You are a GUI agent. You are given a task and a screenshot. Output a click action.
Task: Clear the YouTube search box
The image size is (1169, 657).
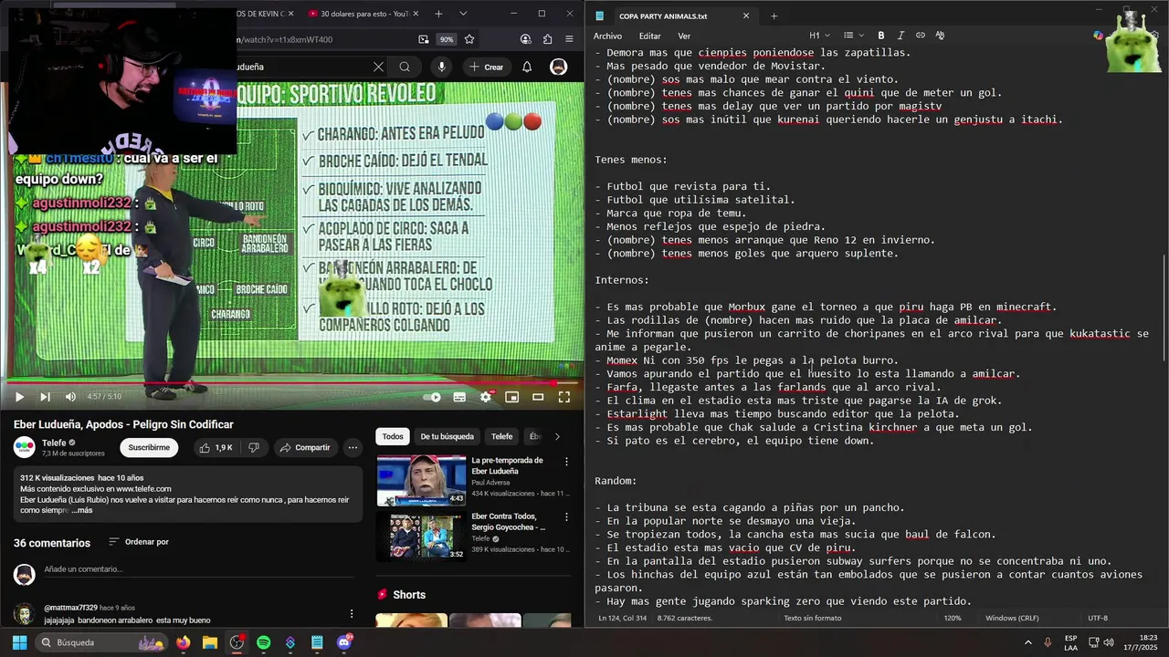point(378,67)
